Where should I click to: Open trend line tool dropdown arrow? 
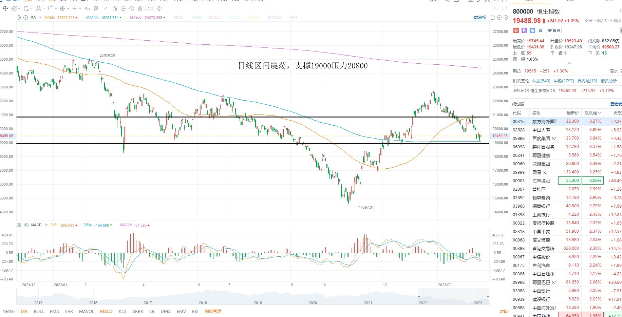point(19,8)
